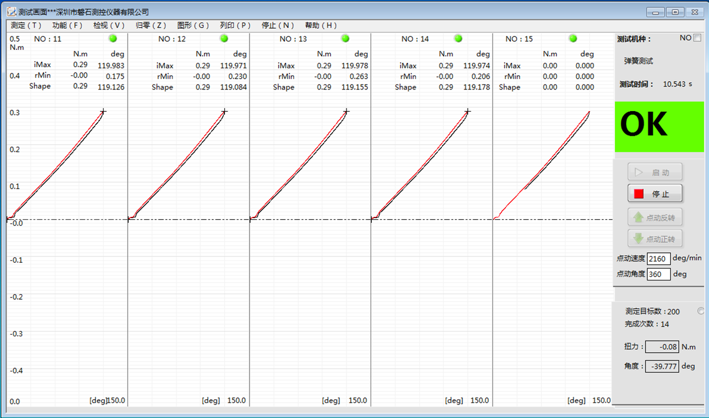Image resolution: width=709 pixels, height=418 pixels.
Task: Open the 功能(F) menu
Action: (68, 25)
